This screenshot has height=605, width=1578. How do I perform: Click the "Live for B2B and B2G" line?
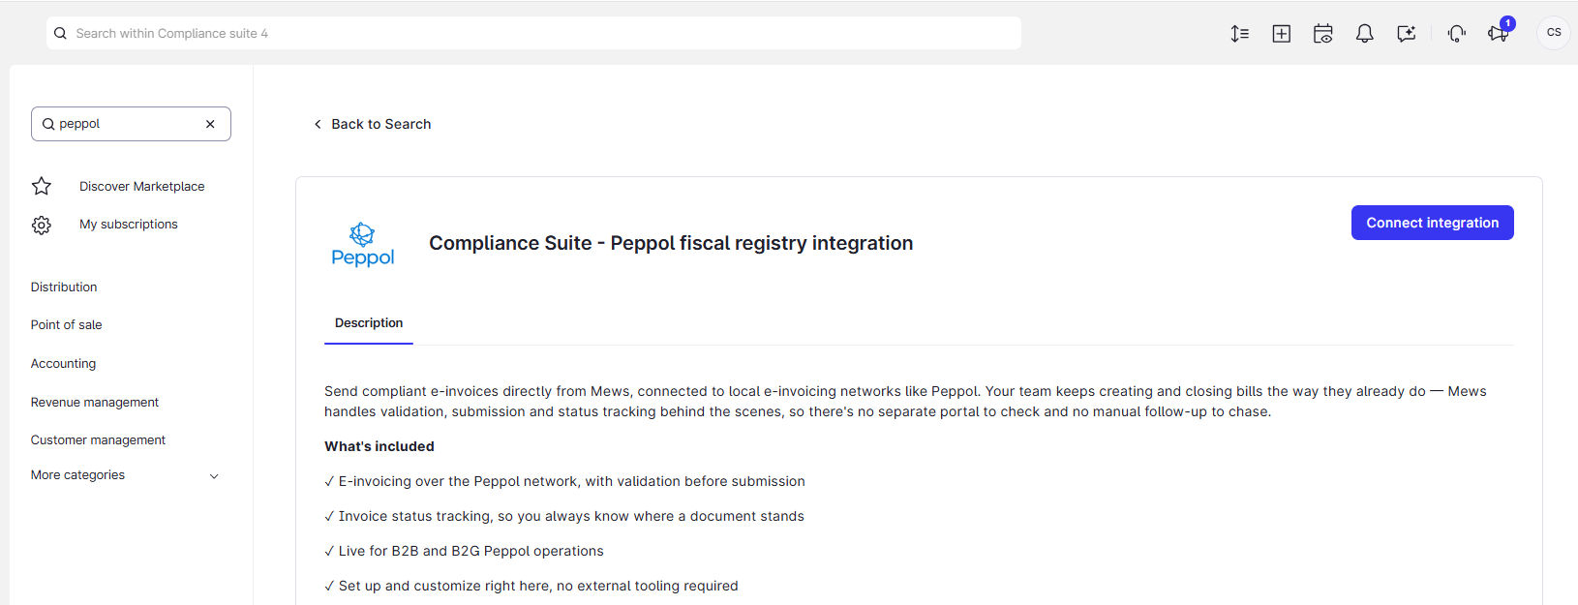click(x=464, y=551)
